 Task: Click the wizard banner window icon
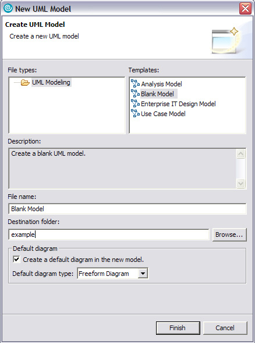225,40
